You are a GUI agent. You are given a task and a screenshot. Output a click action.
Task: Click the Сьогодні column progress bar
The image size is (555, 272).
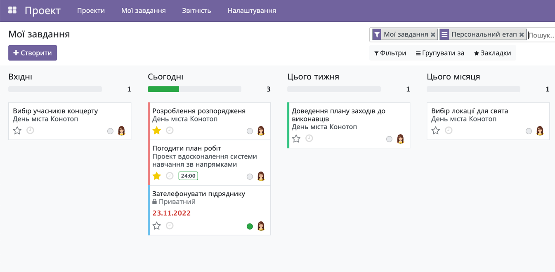coord(194,89)
